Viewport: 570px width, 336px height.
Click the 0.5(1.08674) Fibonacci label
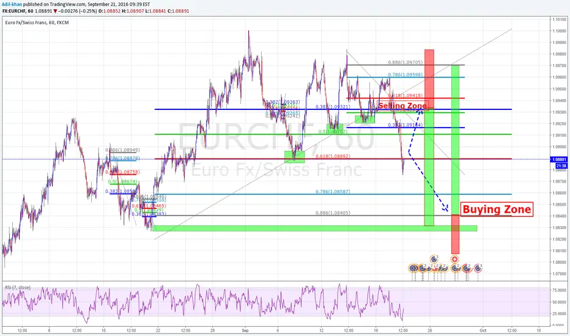point(122,181)
